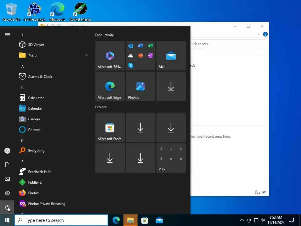Open Calendar from the app list
This screenshot has width=301, height=226.
tap(54, 108)
